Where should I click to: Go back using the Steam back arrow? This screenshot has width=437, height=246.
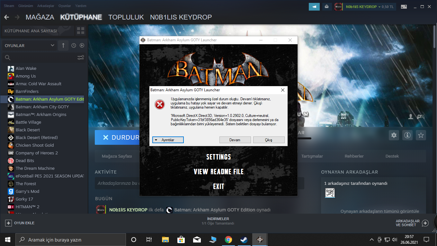click(x=6, y=17)
